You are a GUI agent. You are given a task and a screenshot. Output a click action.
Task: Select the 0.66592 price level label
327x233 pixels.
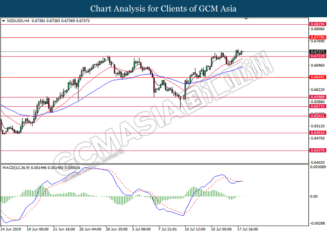tap(318, 77)
